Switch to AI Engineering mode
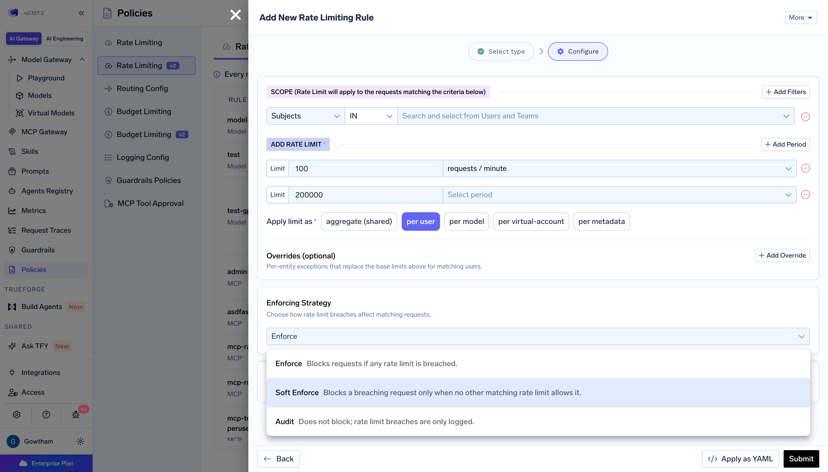 click(65, 39)
